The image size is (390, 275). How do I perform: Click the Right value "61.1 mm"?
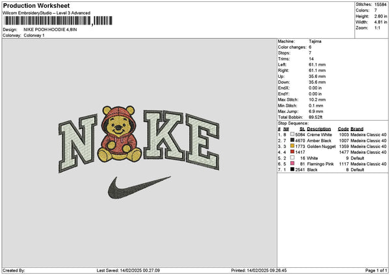(x=317, y=71)
